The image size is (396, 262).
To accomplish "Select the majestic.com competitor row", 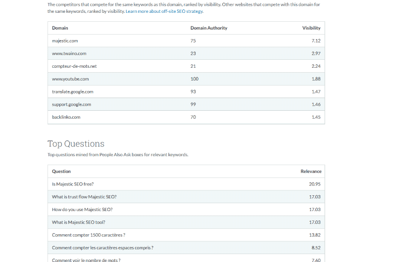I will (186, 41).
